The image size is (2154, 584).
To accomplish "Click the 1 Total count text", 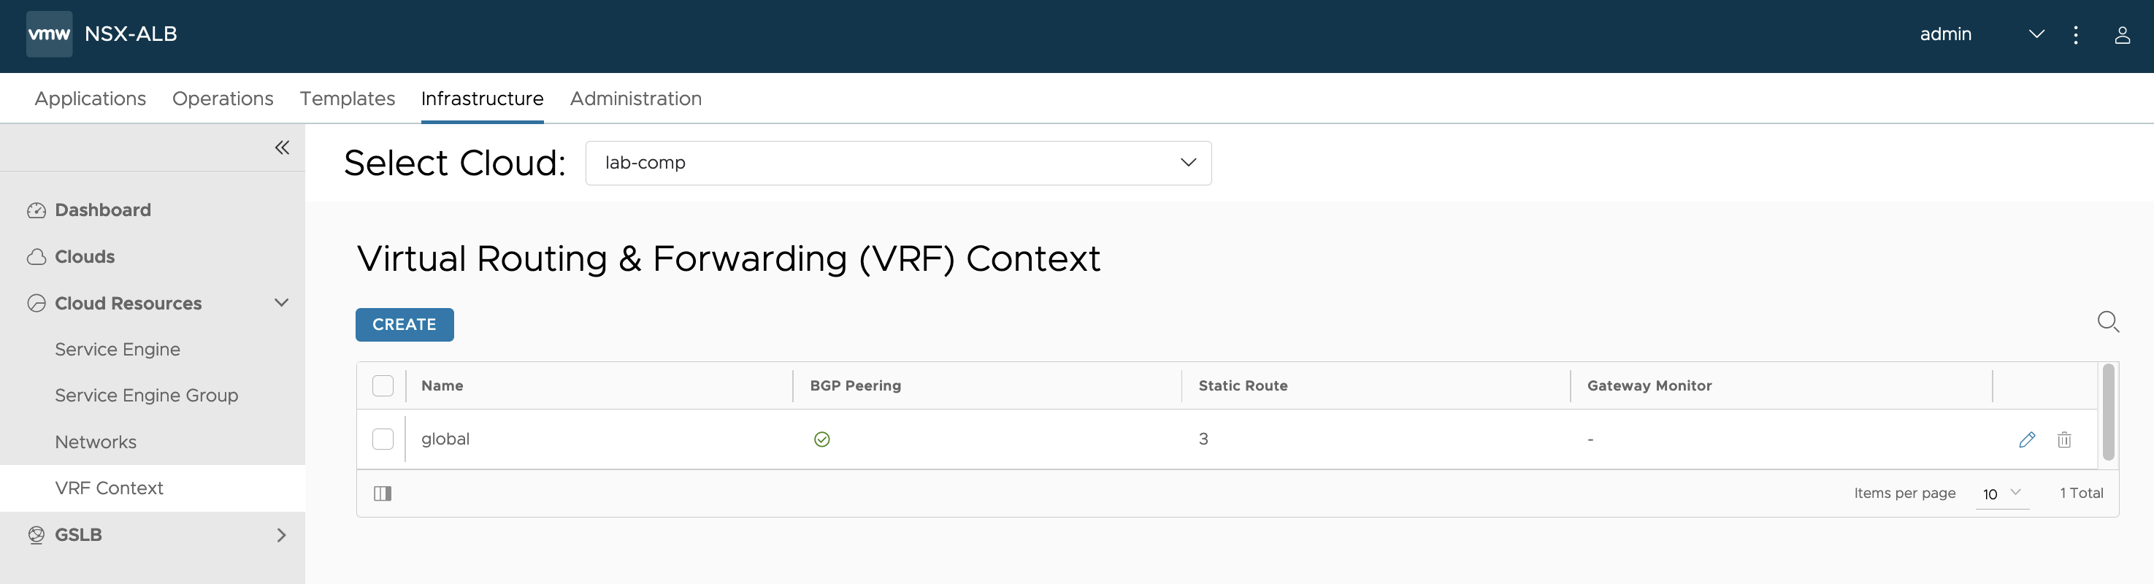I will pos(2081,493).
